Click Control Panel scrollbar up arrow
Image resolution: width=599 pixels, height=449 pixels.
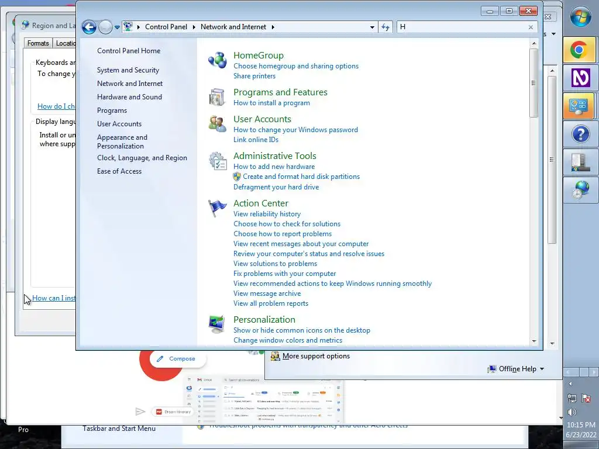[x=533, y=43]
